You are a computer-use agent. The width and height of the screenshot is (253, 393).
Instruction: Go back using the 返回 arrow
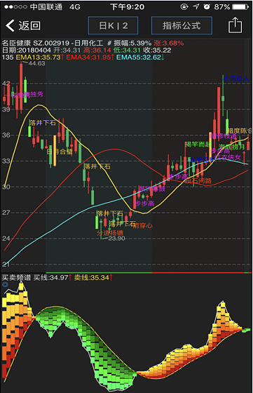[22, 25]
